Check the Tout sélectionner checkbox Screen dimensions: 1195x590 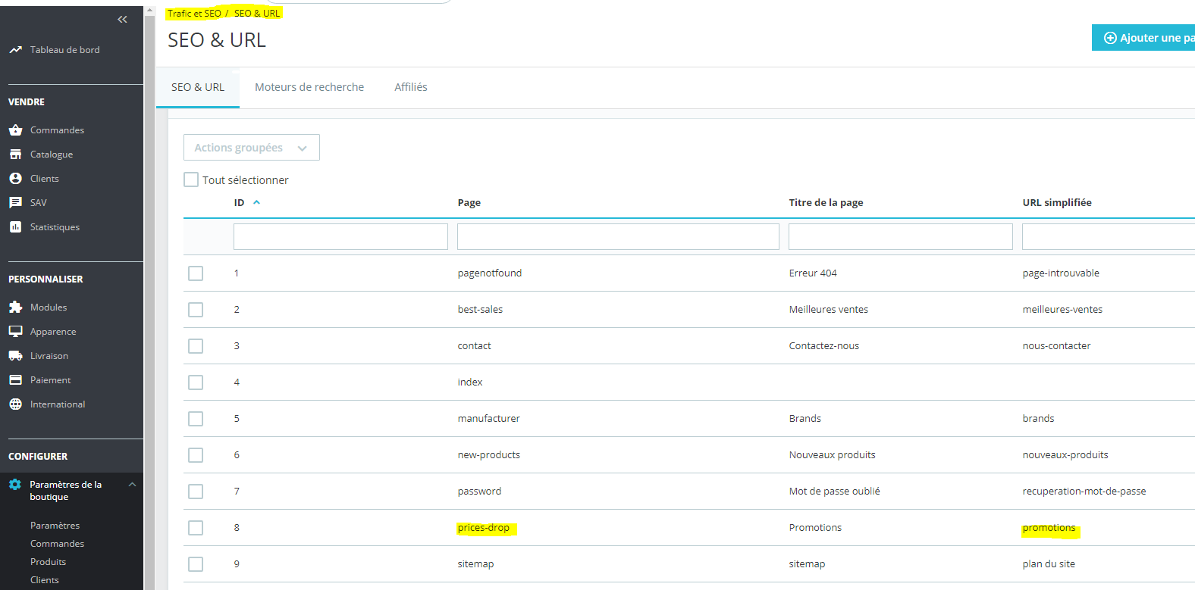coord(191,179)
